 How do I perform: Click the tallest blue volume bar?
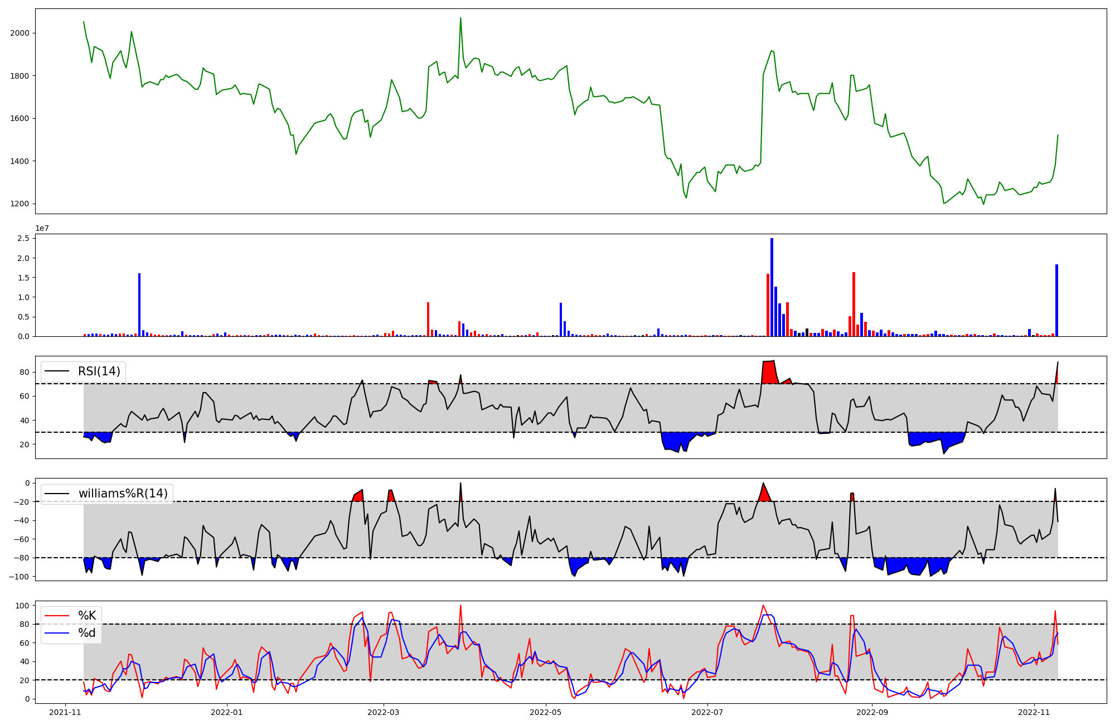(772, 287)
